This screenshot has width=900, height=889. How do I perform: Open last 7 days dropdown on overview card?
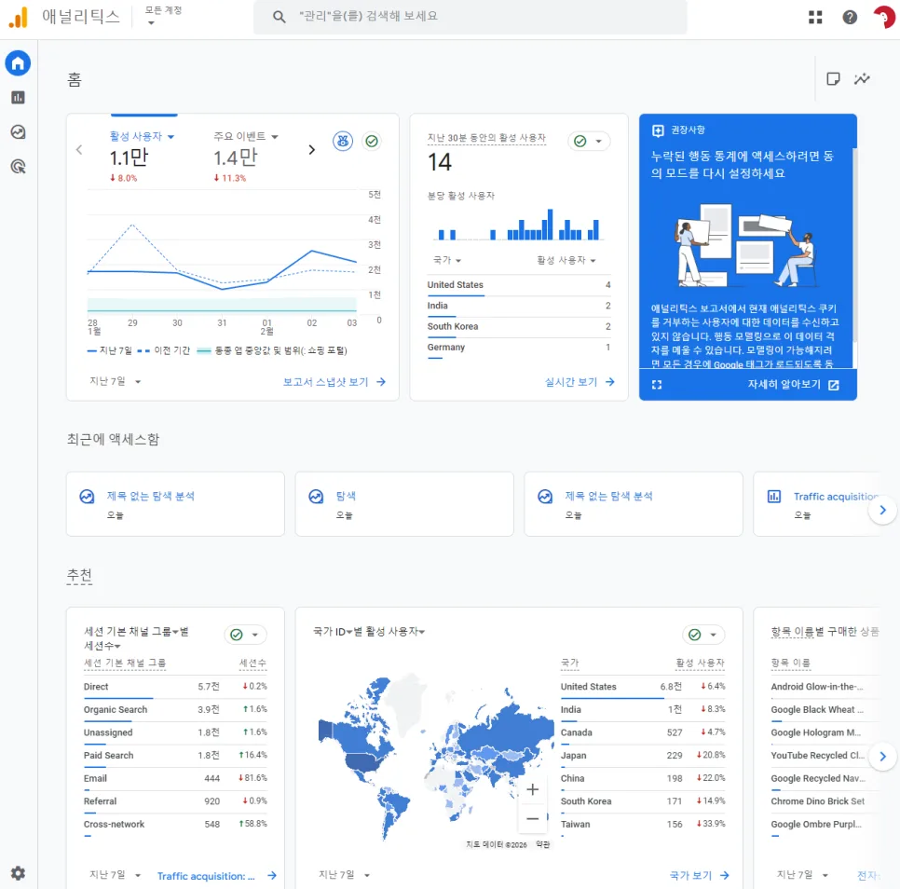[x=115, y=381]
